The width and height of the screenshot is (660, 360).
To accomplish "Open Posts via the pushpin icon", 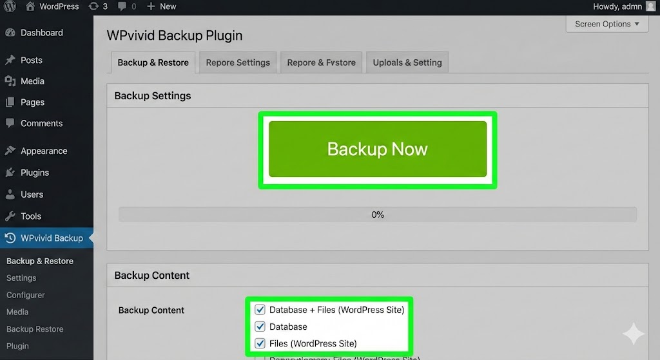I will pos(10,60).
